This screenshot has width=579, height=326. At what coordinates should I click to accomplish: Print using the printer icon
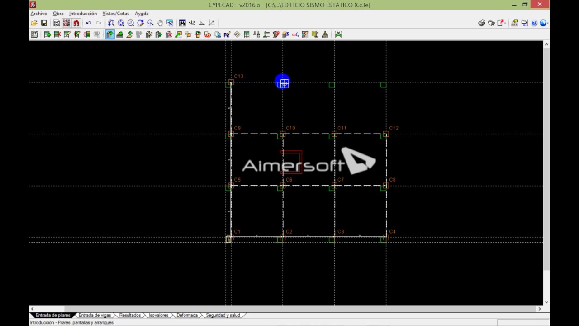click(482, 23)
